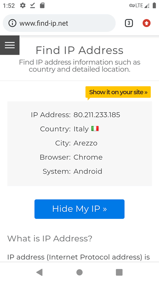Tap the Android back navigation button
The height and width of the screenshot is (283, 159).
pyautogui.click(x=40, y=272)
